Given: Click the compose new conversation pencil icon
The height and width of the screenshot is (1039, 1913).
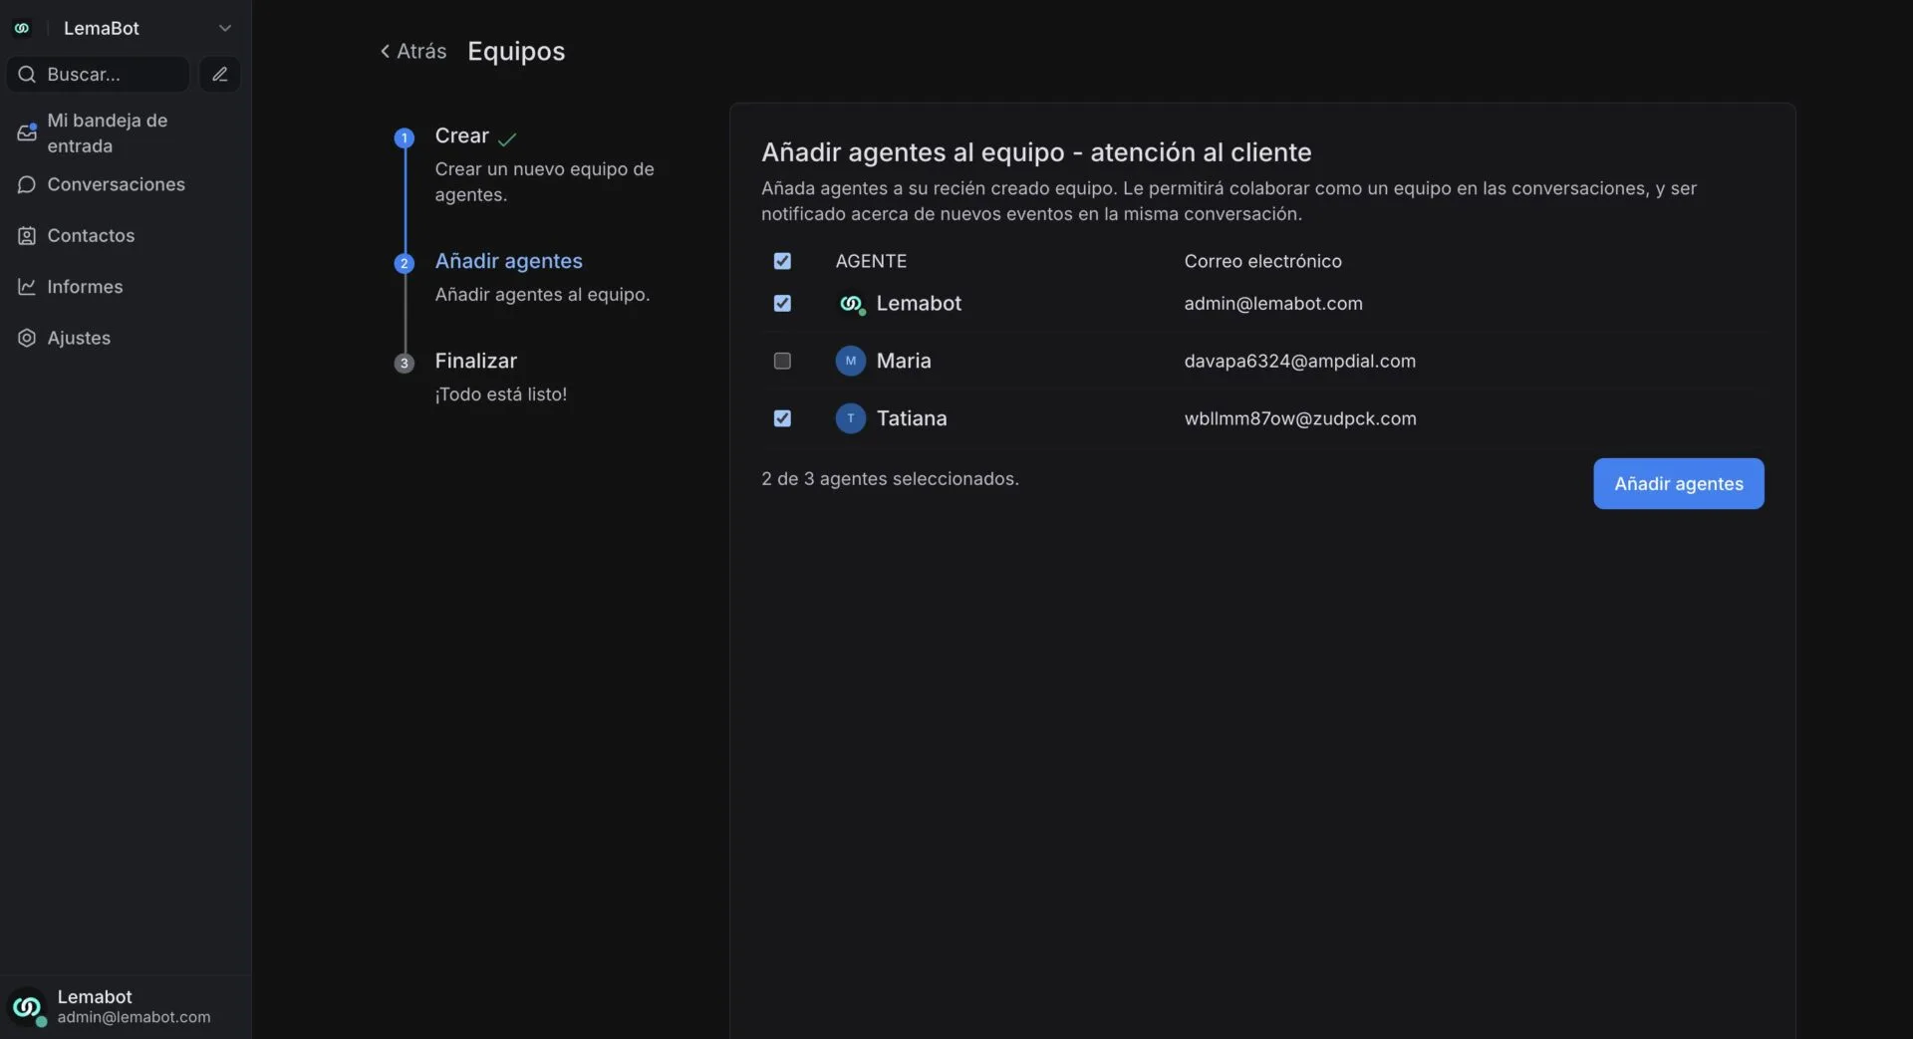Looking at the screenshot, I should click(220, 74).
